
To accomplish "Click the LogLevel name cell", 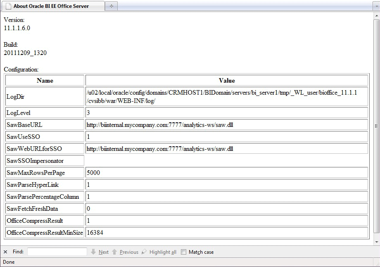I will click(45, 112).
